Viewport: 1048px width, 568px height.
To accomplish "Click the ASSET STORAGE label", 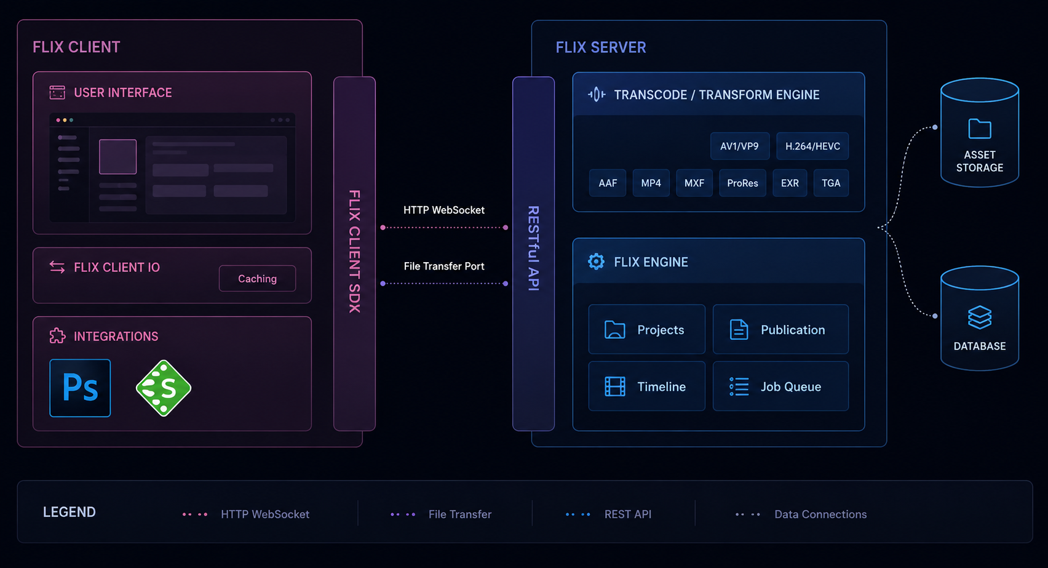I will (980, 161).
